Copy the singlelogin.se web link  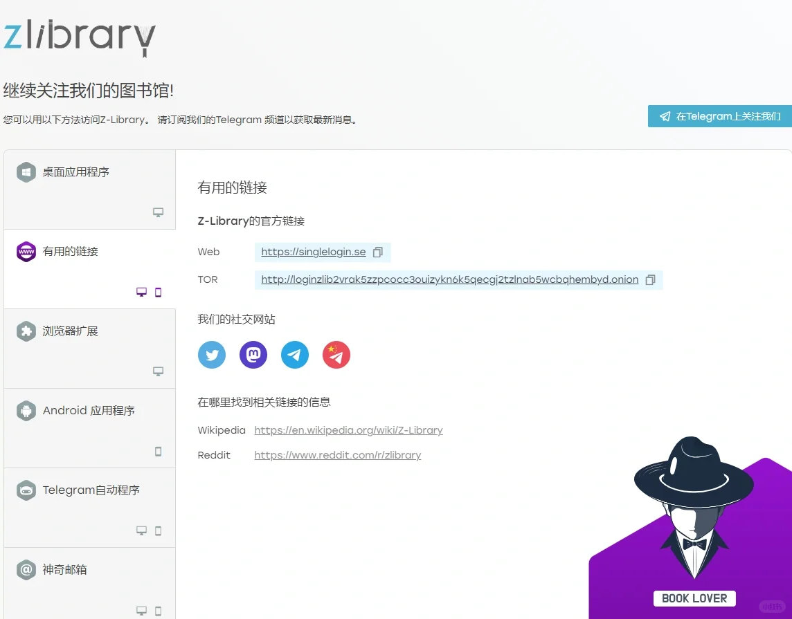coord(378,252)
